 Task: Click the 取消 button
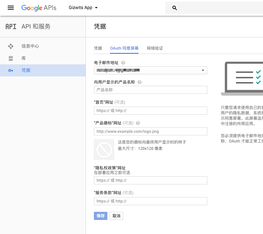[116, 216]
